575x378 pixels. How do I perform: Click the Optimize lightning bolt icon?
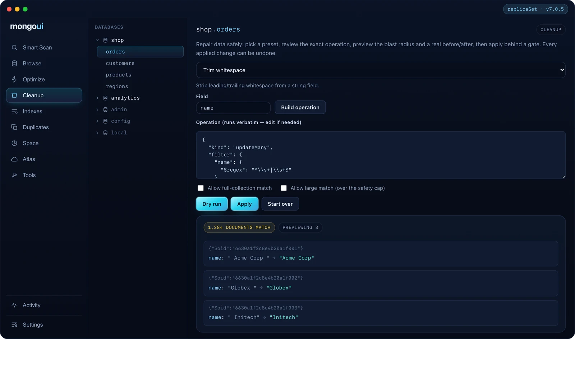coord(14,79)
